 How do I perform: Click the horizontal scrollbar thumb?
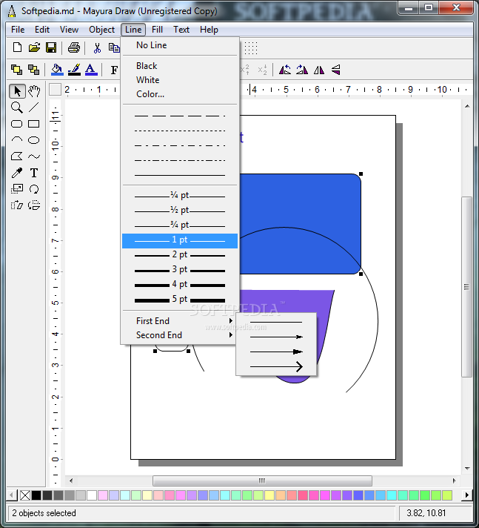pyautogui.click(x=262, y=481)
